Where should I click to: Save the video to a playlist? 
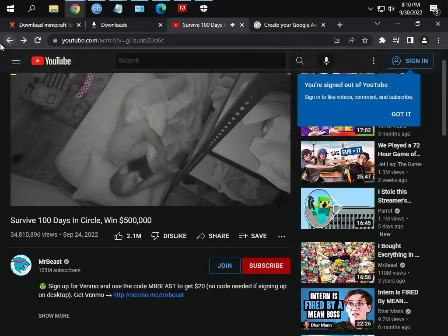253,236
